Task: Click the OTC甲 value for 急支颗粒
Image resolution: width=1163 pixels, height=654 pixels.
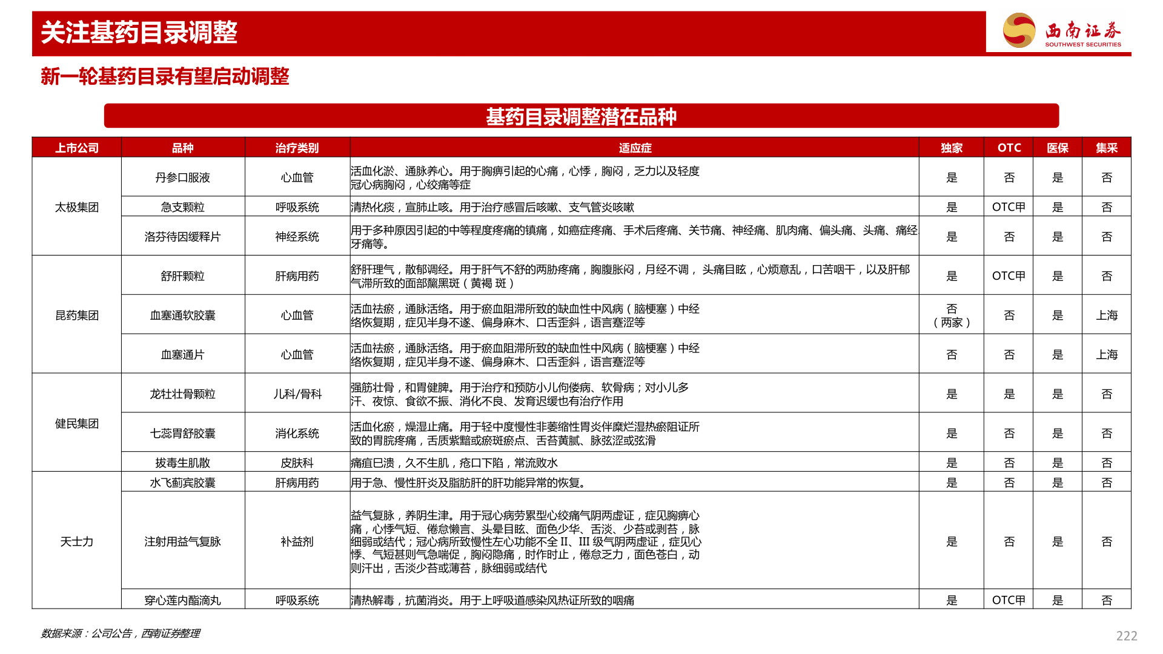Action: point(1009,206)
